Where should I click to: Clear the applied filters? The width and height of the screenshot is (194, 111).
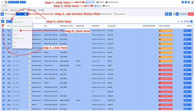(x=191, y=14)
